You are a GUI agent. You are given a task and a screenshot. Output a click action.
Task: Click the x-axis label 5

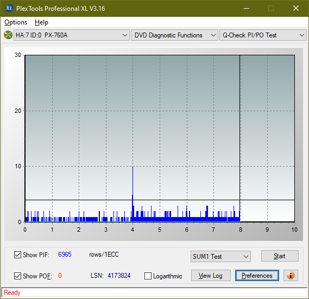point(160,230)
